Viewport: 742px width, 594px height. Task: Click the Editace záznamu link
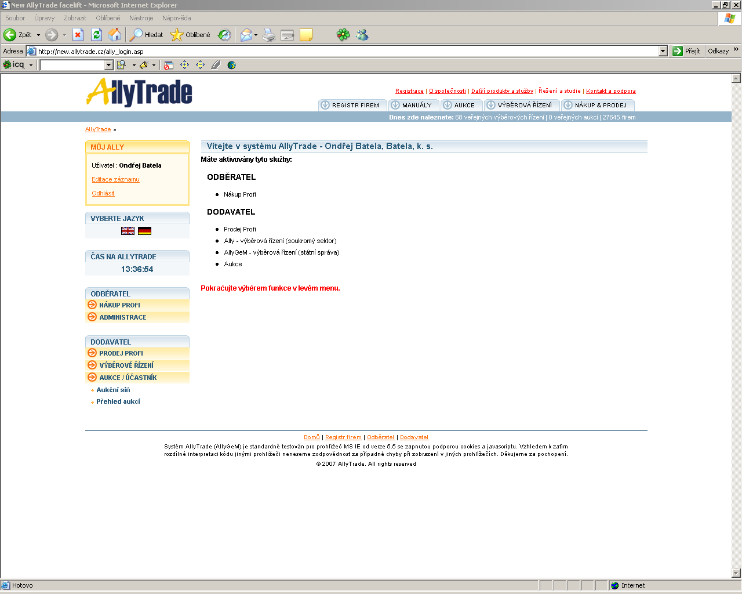115,179
